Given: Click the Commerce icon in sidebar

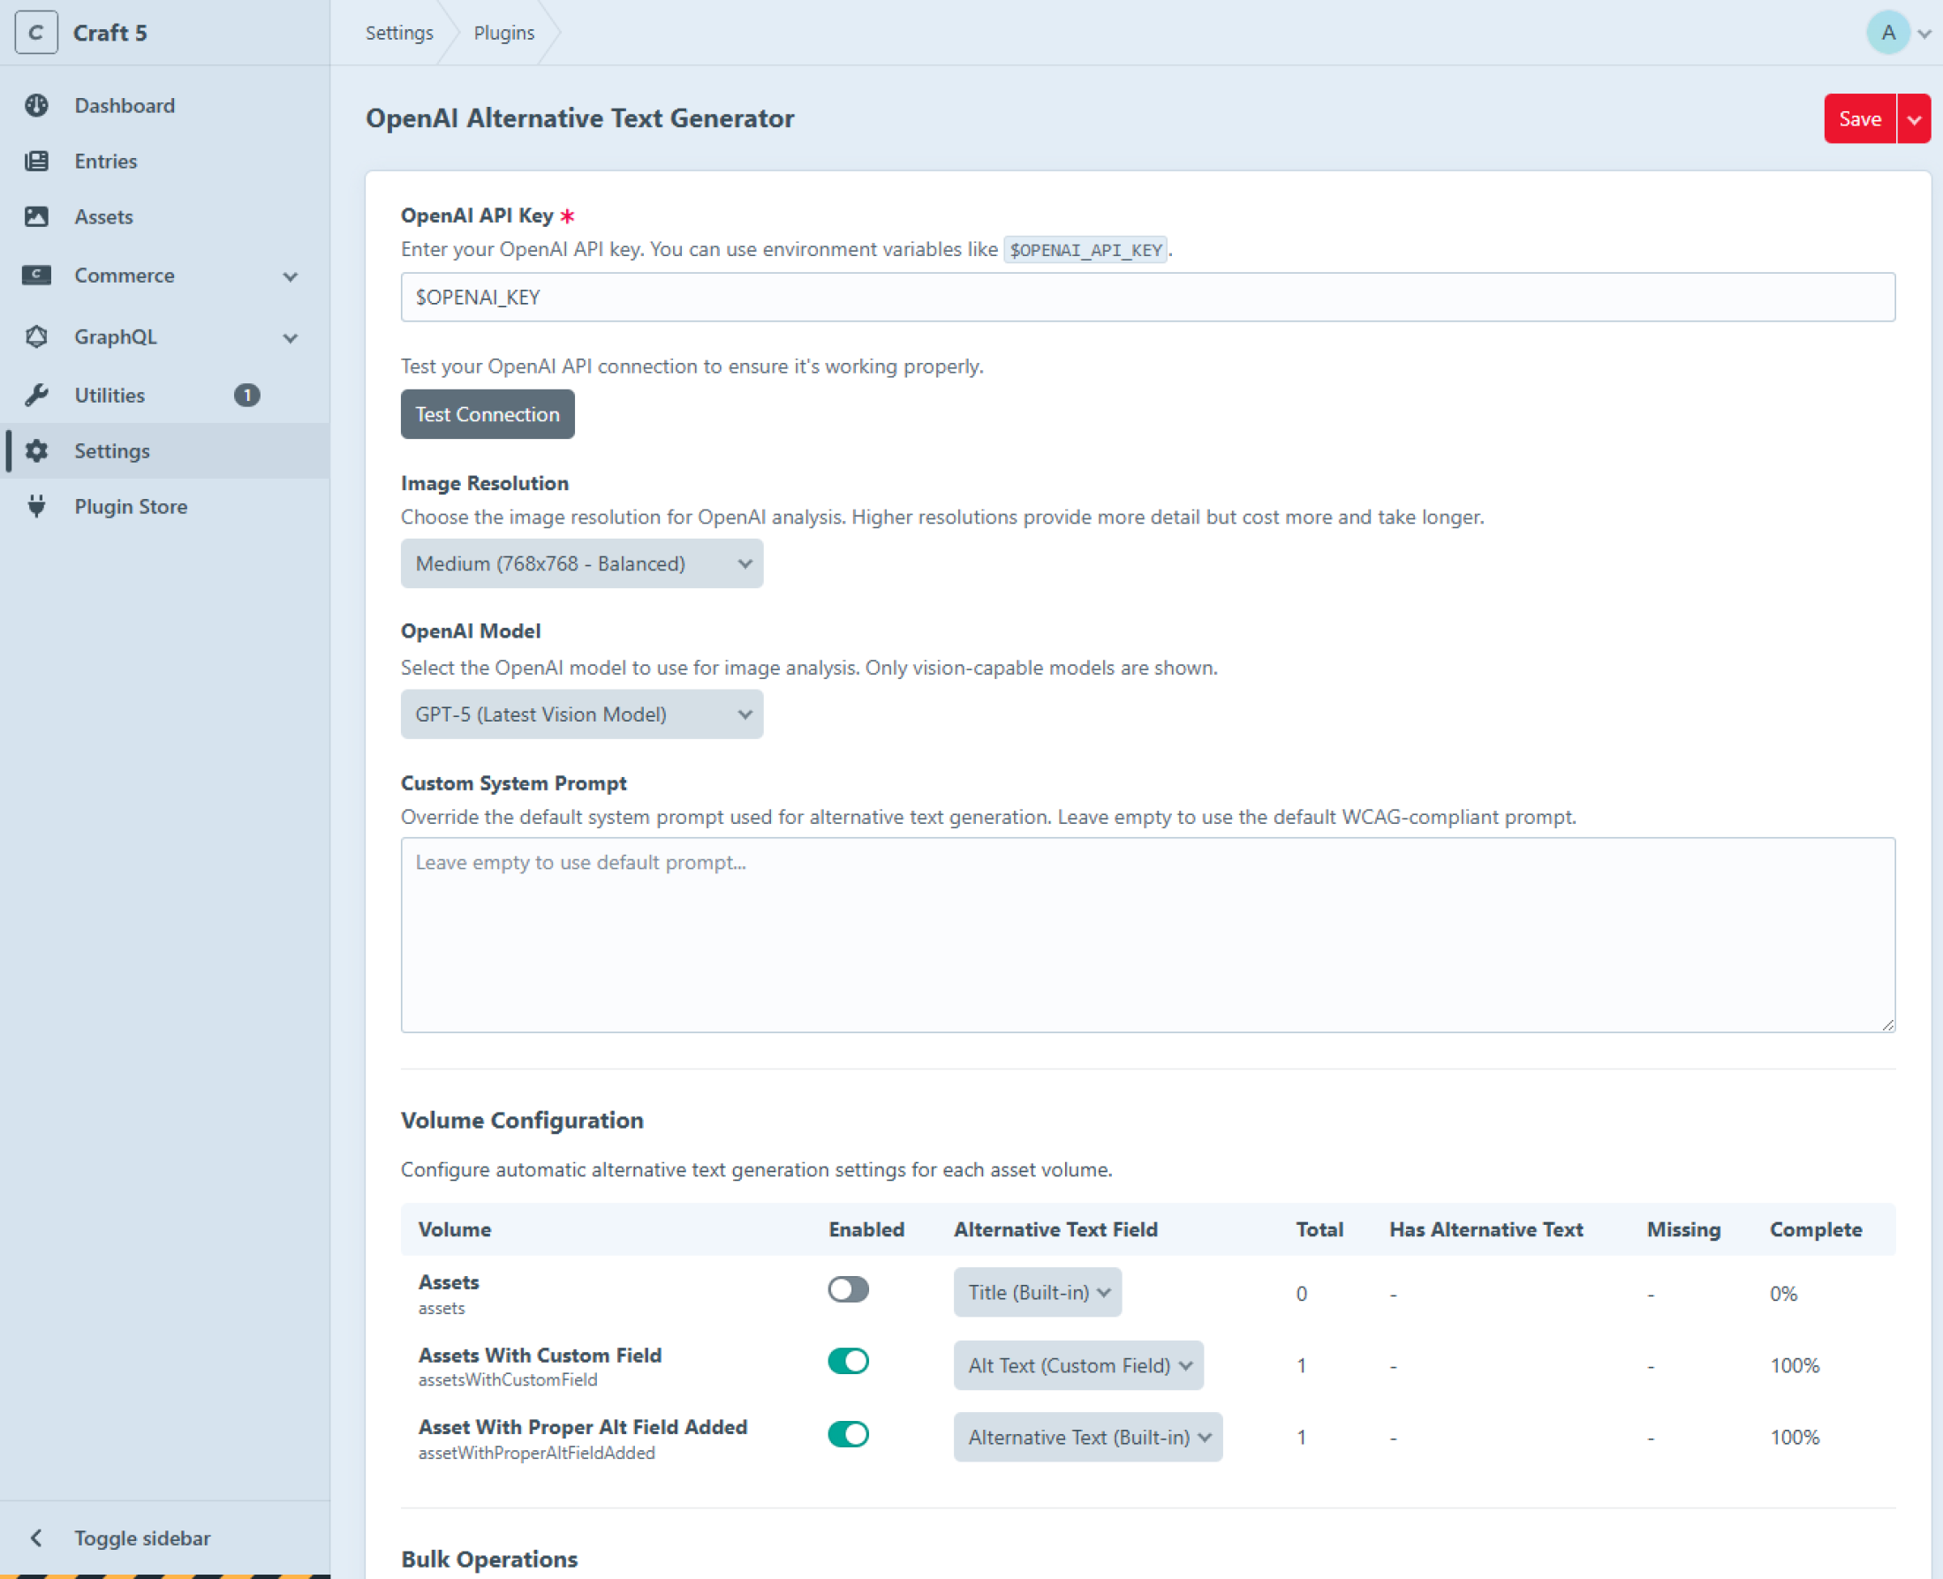Looking at the screenshot, I should coord(36,275).
